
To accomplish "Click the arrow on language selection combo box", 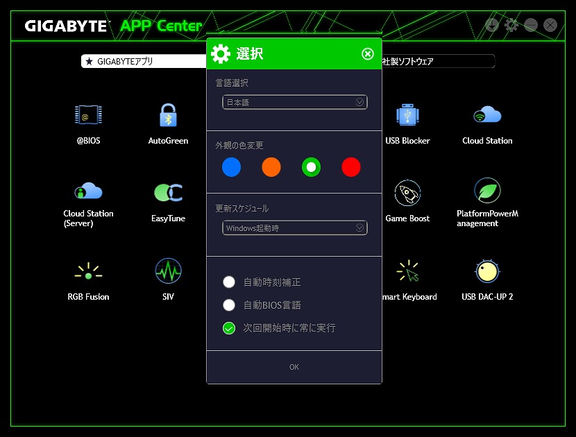I will 359,102.
